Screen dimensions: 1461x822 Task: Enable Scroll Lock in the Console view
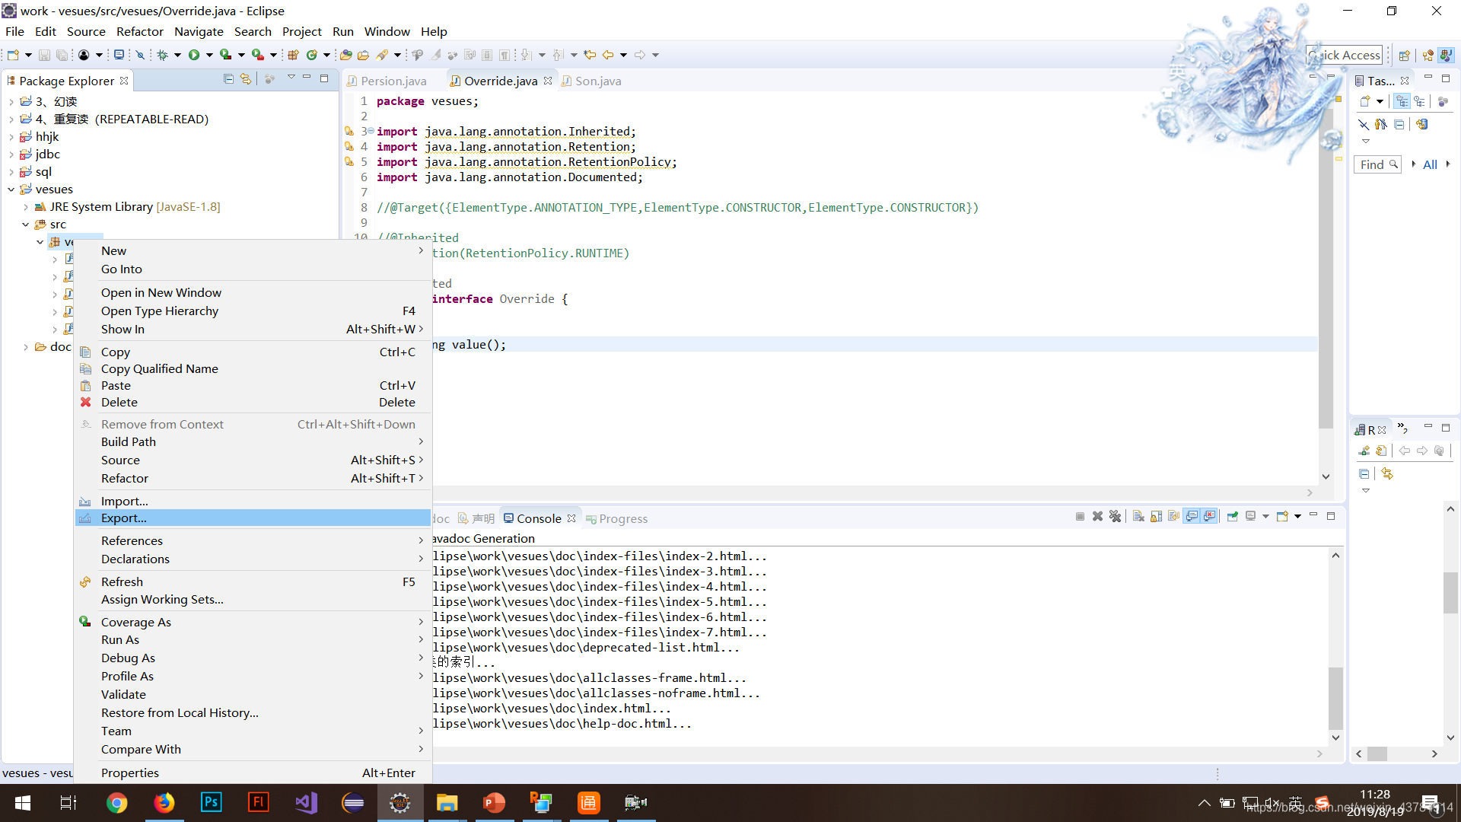tap(1156, 516)
